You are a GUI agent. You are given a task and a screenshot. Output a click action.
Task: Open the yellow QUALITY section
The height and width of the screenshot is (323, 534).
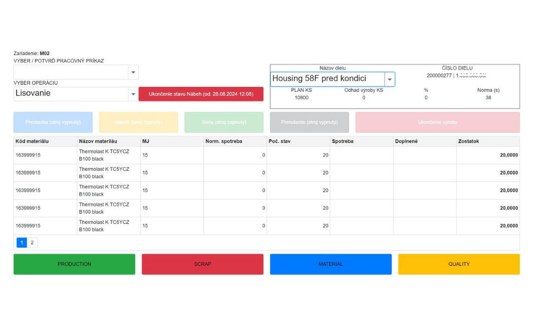459,264
